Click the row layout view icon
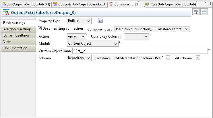The width and height of the screenshot is (213, 118). (x=204, y=12)
